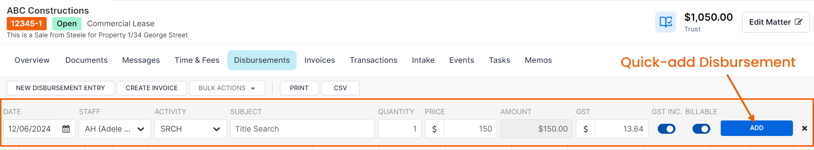Expand the Bulk Actions dropdown

pyautogui.click(x=227, y=88)
